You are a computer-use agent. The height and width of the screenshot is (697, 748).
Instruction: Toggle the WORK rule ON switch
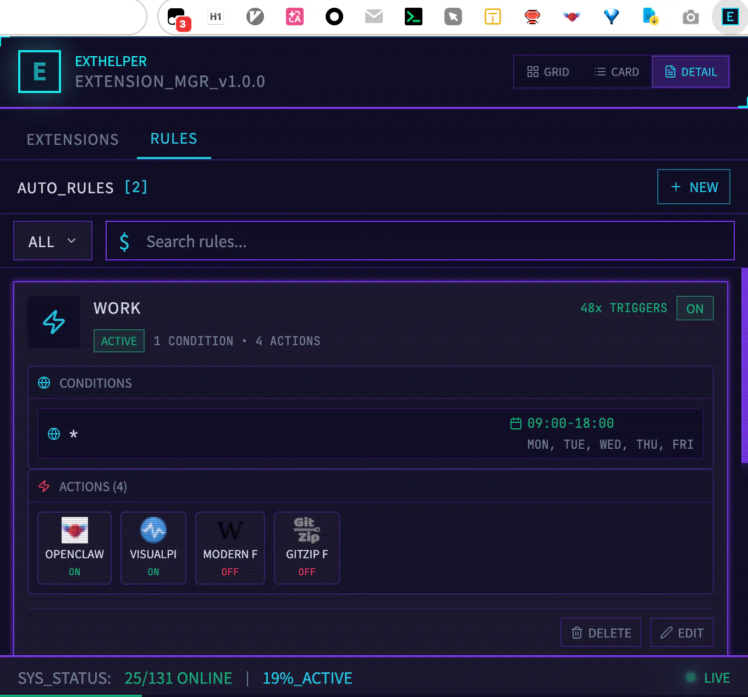[x=695, y=308]
